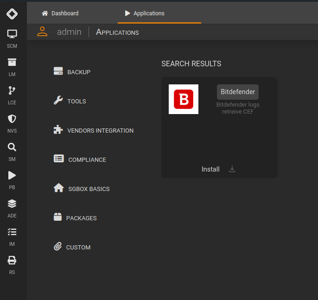Click the home icon in Dashboard tab
This screenshot has width=318, height=300.
pyautogui.click(x=45, y=13)
